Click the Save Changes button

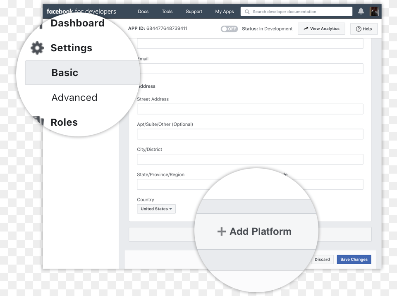click(354, 259)
